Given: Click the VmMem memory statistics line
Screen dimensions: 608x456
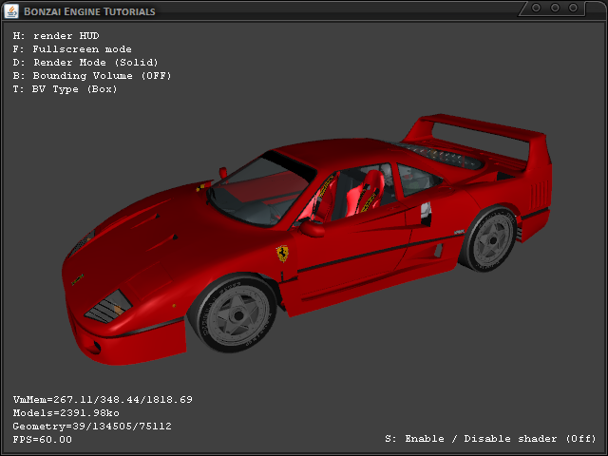Looking at the screenshot, I should [x=103, y=399].
